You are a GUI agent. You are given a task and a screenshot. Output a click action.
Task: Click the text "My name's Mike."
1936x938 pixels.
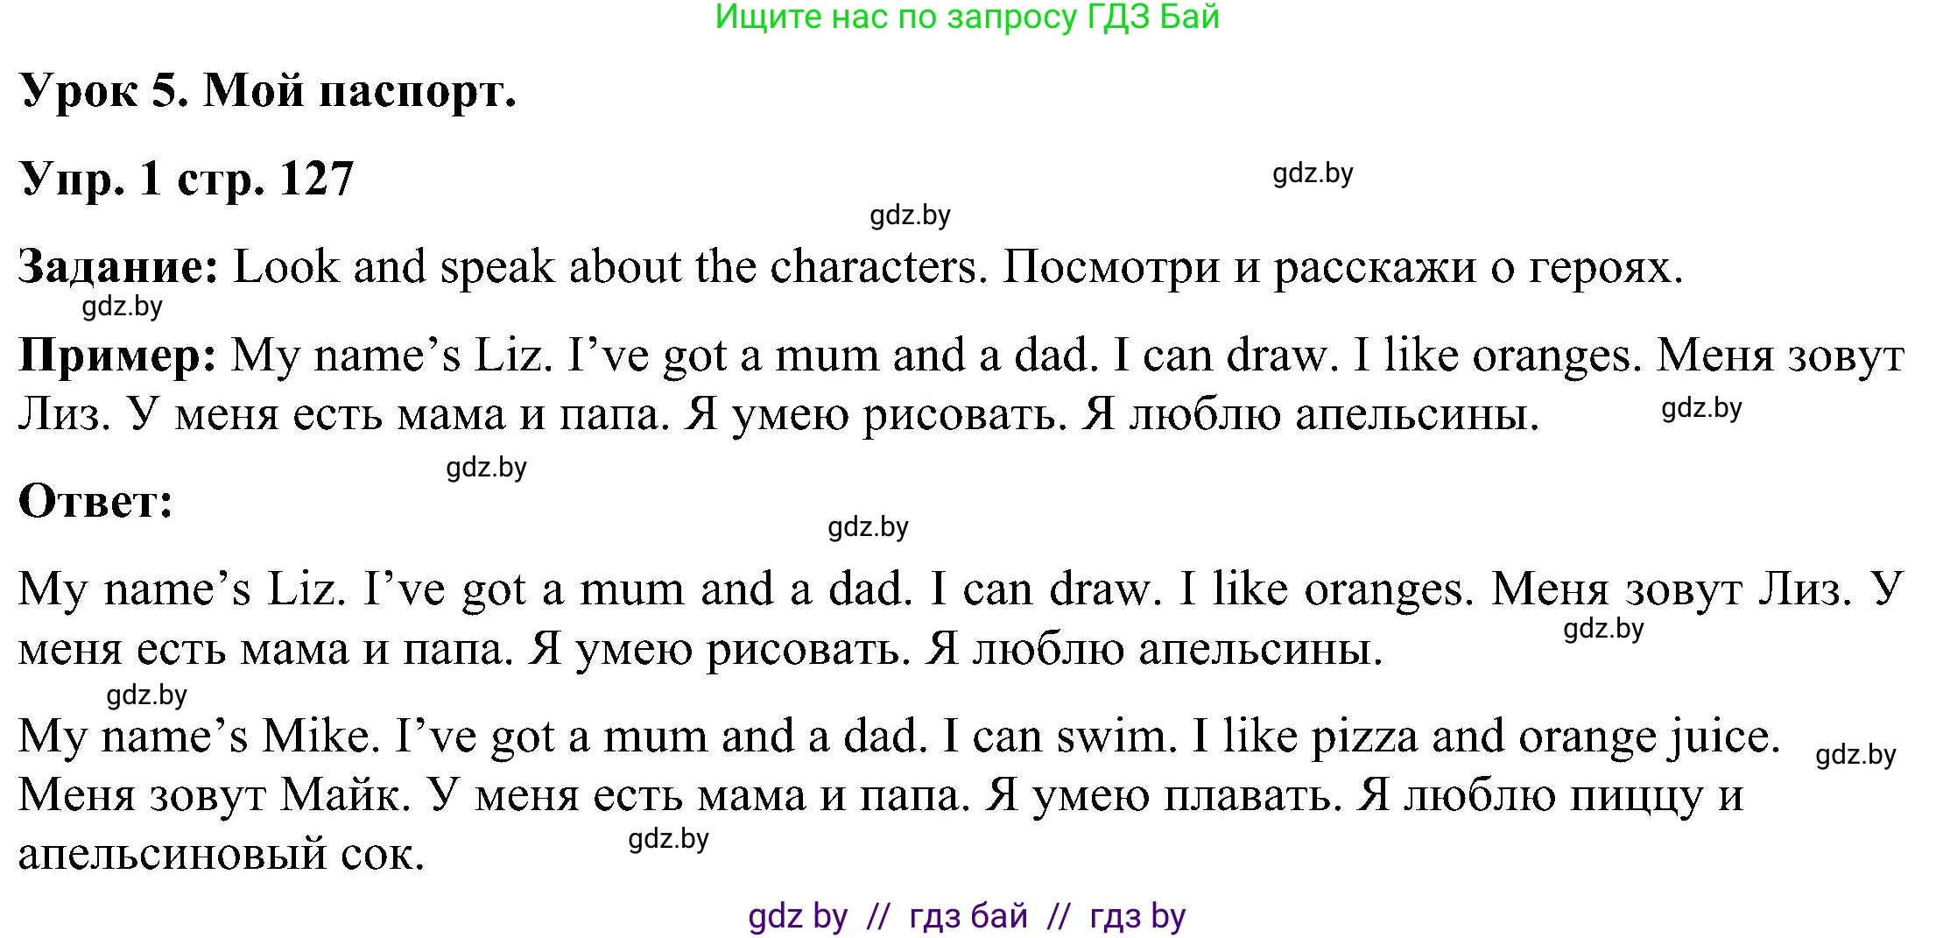pyautogui.click(x=199, y=736)
